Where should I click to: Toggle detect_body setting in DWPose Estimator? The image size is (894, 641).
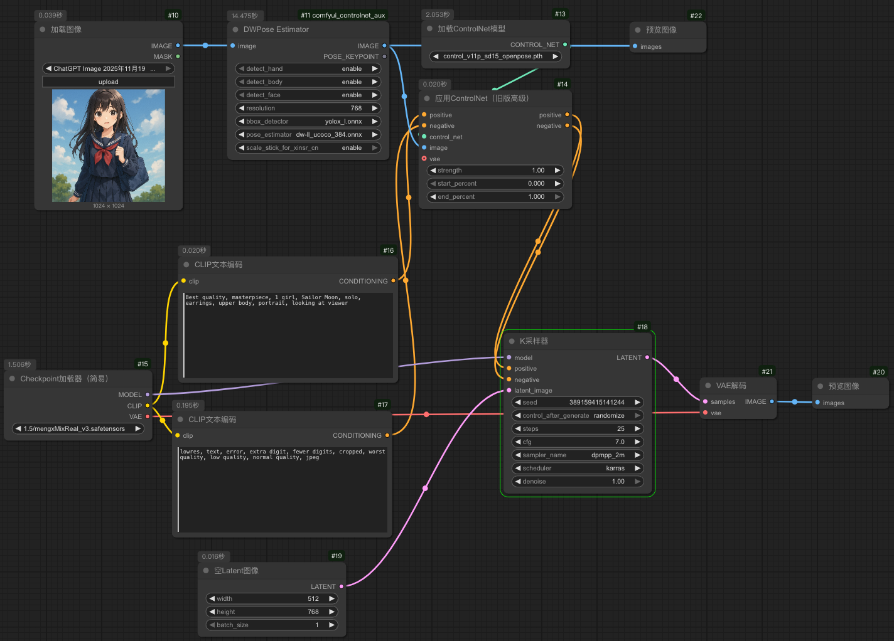(308, 82)
